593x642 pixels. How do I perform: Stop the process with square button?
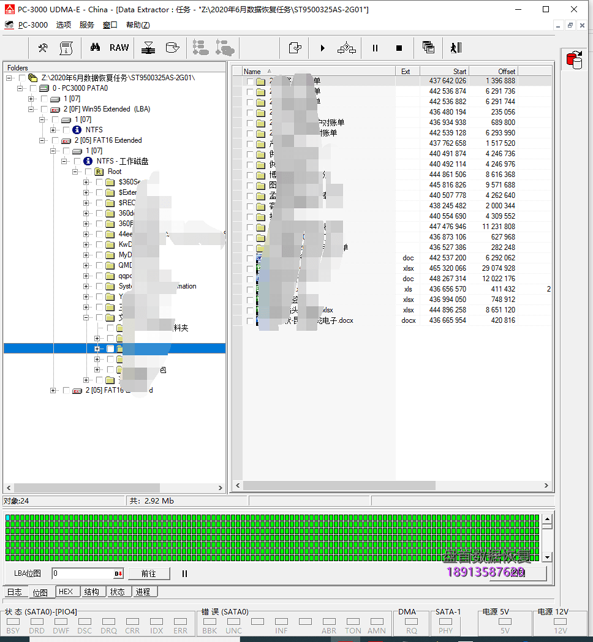399,48
